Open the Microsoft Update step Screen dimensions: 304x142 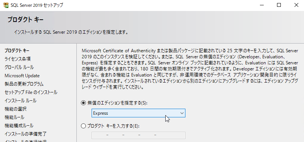(x=22, y=76)
